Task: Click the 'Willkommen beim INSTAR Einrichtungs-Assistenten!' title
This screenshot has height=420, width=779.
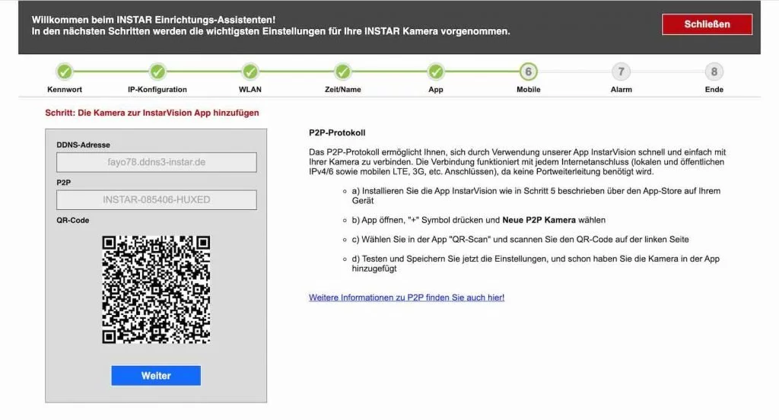Action: tap(154, 20)
